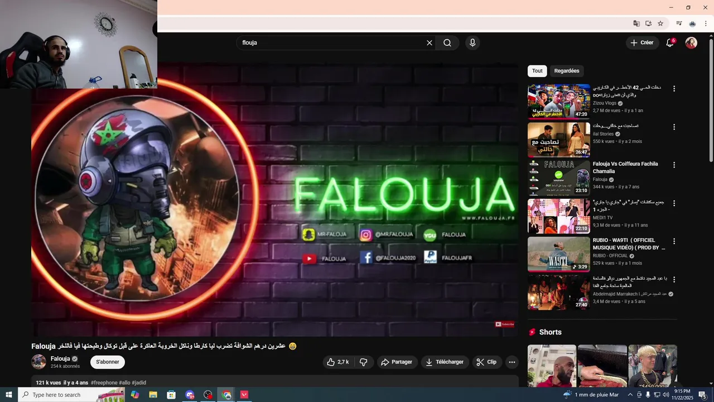This screenshot has height=402, width=714.
Task: Clear the YouTube search box text
Action: 430,43
